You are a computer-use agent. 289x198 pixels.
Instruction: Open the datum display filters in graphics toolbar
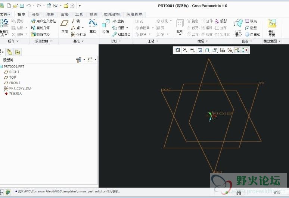click(x=230, y=50)
